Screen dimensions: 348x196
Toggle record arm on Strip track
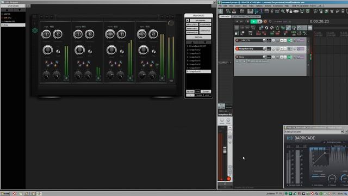click(237, 57)
